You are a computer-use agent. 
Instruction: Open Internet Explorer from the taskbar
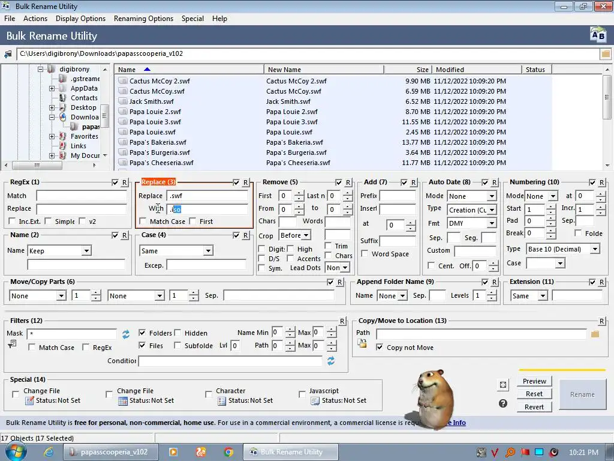coord(49,452)
